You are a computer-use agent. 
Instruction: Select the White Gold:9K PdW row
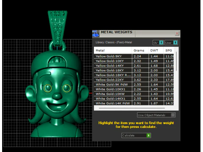pyautogui.click(x=134, y=84)
